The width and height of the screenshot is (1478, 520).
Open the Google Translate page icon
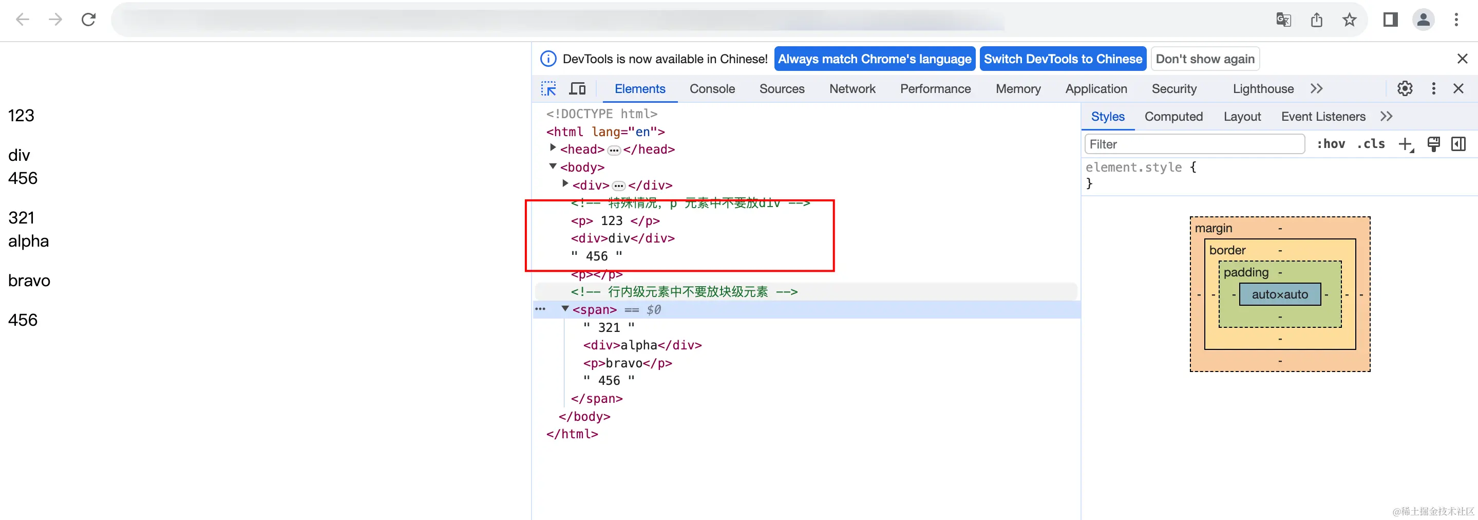1283,20
